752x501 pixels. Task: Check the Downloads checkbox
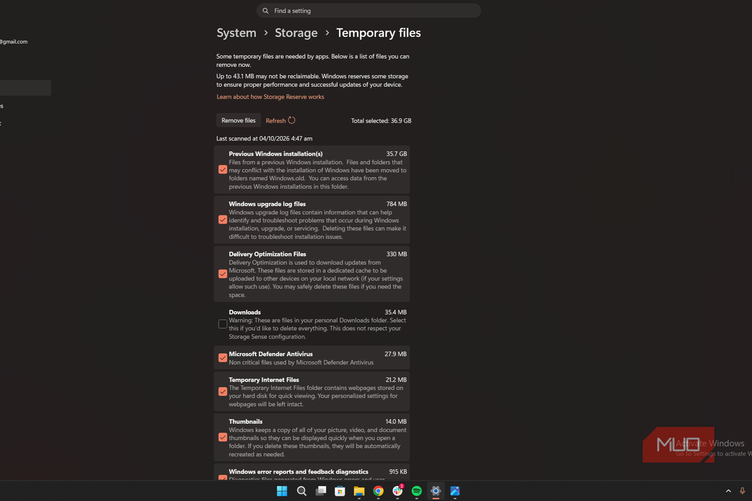coord(223,324)
